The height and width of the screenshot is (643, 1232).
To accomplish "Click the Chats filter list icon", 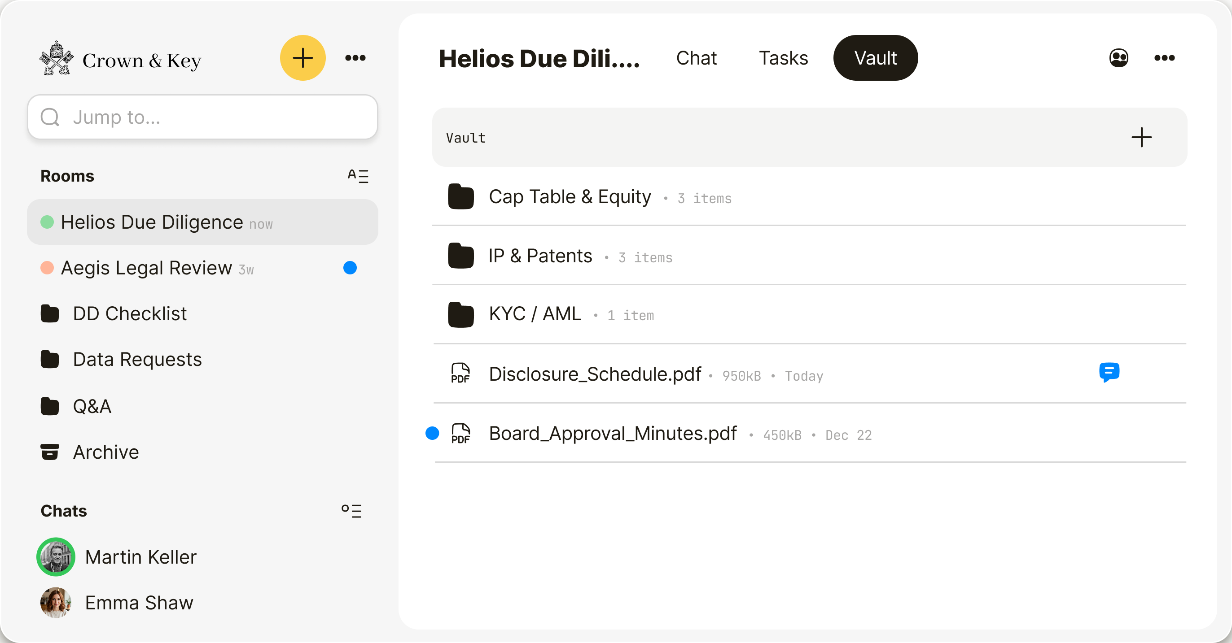I will tap(351, 511).
